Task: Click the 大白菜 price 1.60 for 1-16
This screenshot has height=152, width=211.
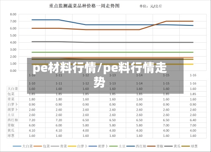Action: coord(193,89)
